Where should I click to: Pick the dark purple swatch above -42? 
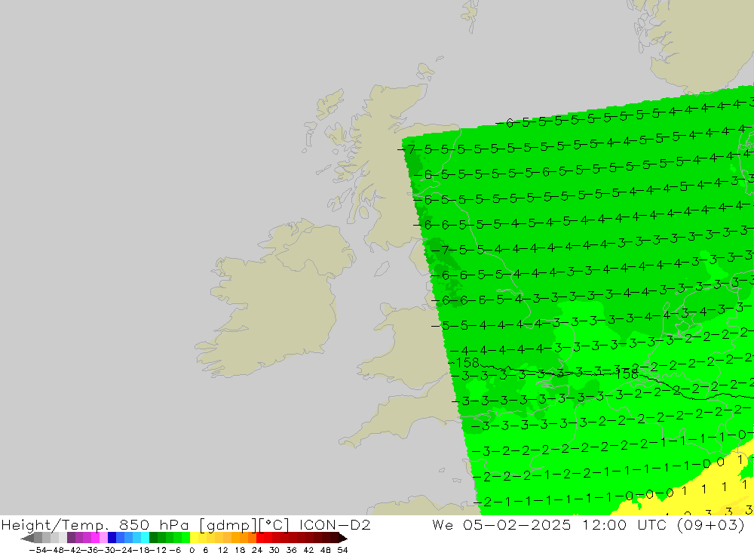pos(71,538)
